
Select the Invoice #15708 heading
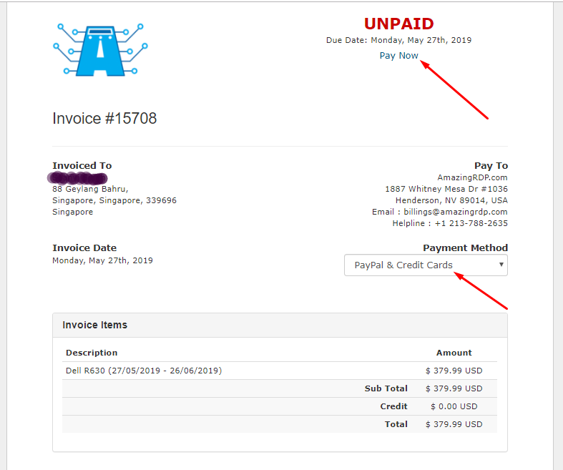pos(104,119)
